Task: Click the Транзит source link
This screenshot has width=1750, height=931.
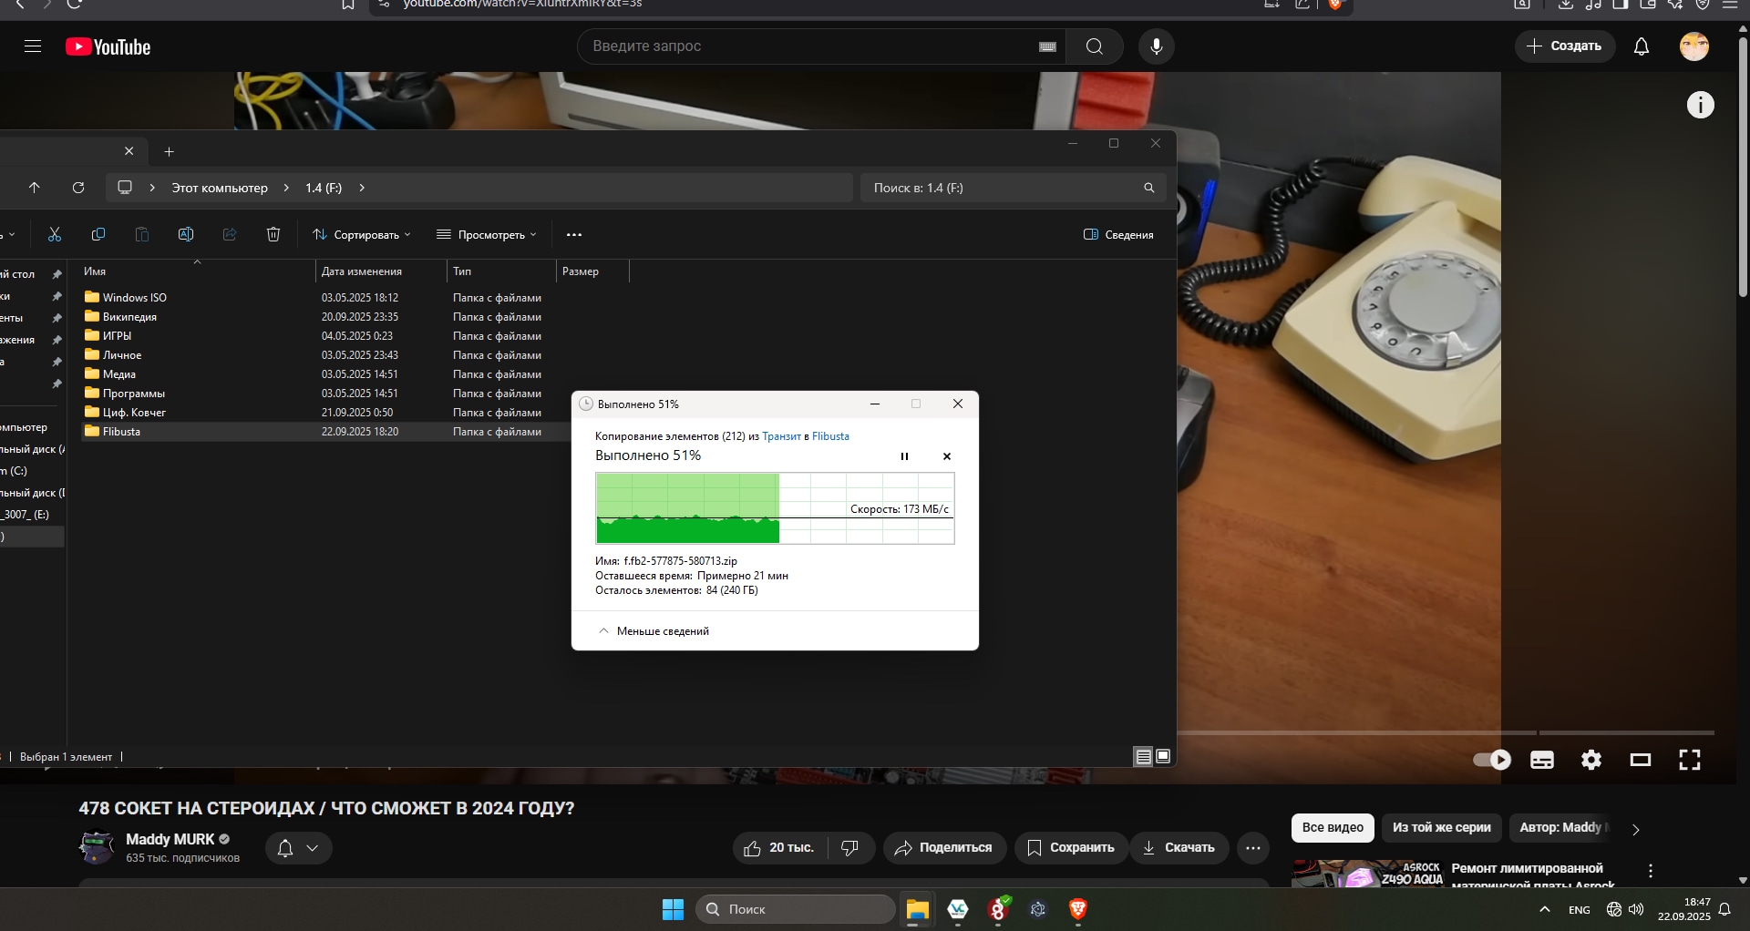Action: 781,436
